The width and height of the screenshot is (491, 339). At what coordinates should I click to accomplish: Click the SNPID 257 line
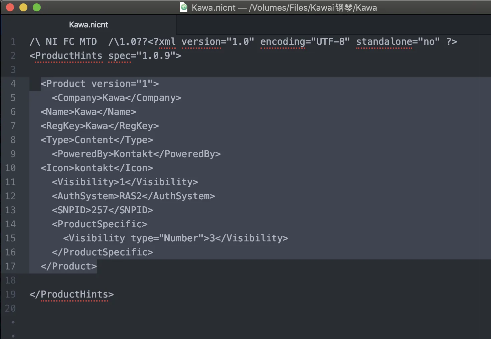103,210
